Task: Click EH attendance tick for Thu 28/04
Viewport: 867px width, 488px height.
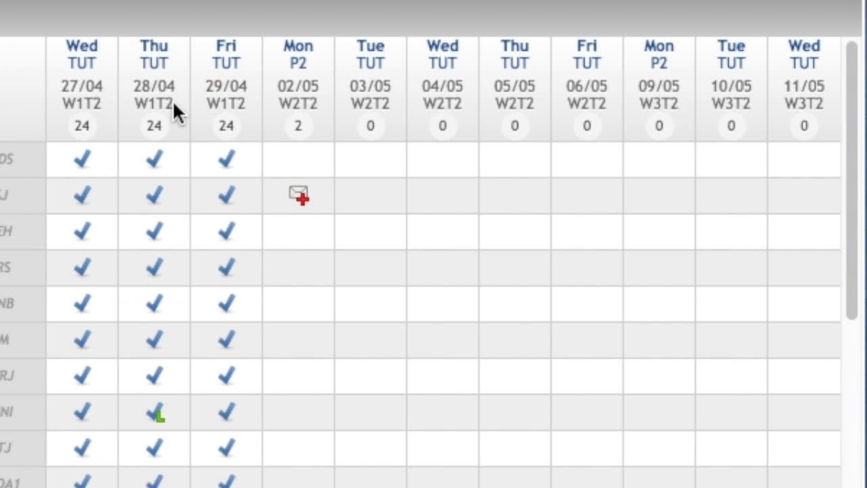Action: 154,232
